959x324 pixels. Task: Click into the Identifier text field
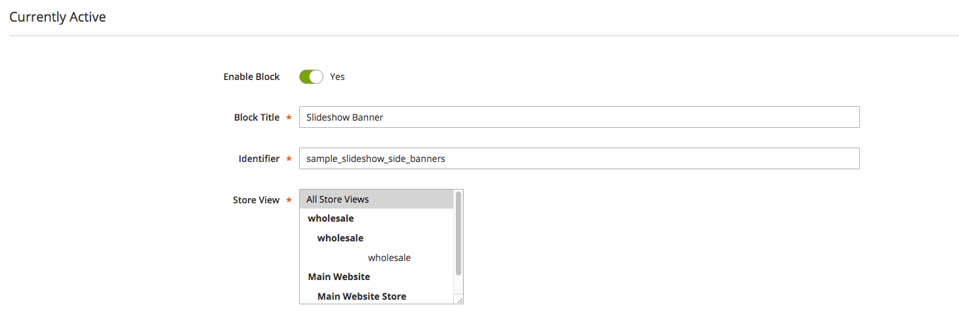click(x=579, y=158)
